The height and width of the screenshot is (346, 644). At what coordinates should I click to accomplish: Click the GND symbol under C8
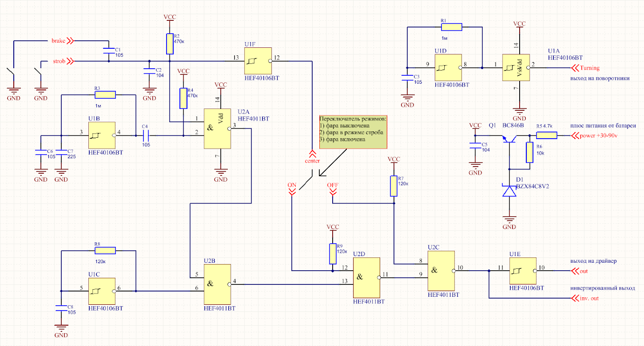pos(61,329)
